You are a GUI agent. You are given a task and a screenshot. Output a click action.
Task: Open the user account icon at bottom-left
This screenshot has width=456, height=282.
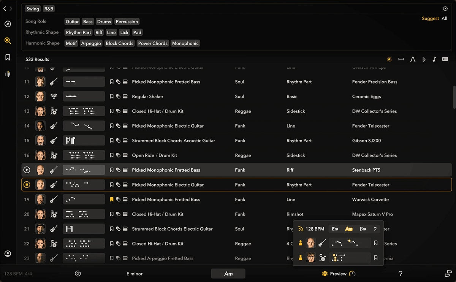pyautogui.click(x=8, y=254)
